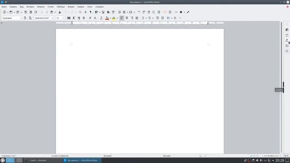Justify the paragraph
This screenshot has height=163, width=290.
[x=137, y=18]
